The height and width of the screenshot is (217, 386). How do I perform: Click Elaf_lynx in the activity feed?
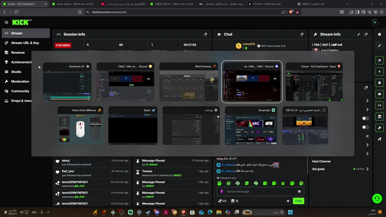tap(68, 171)
